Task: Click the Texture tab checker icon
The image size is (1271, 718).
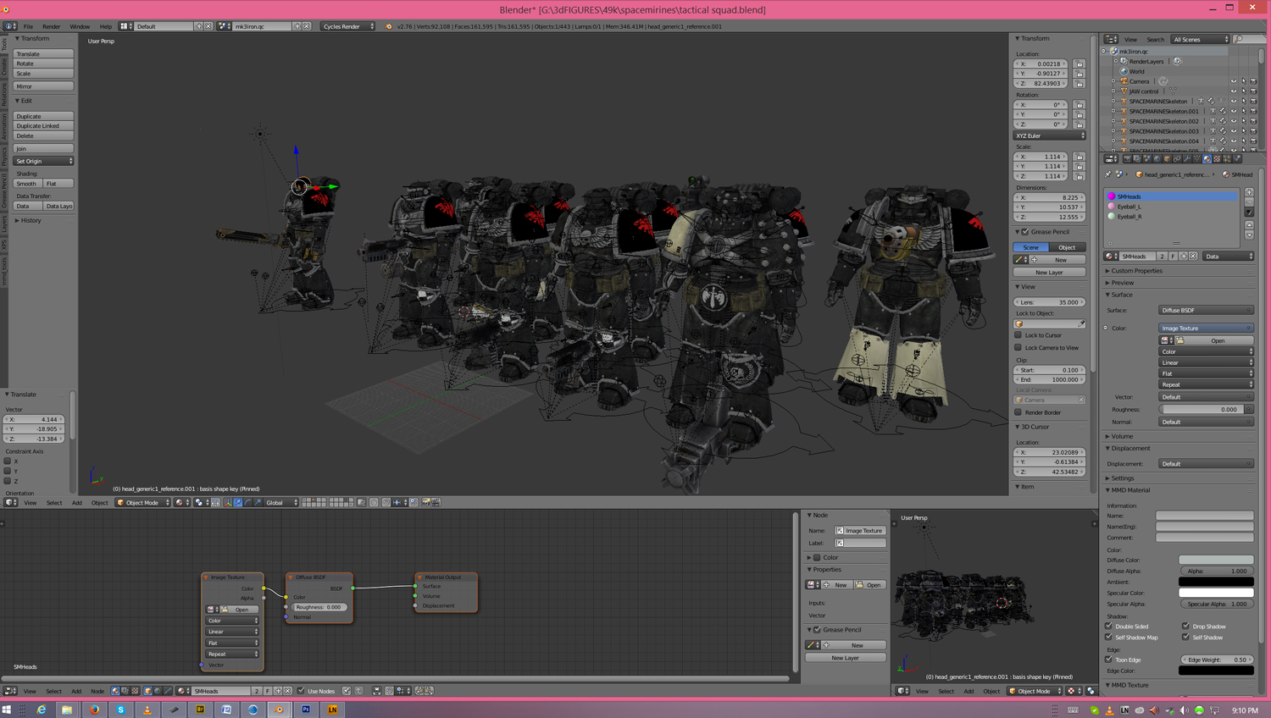Action: pos(1217,158)
